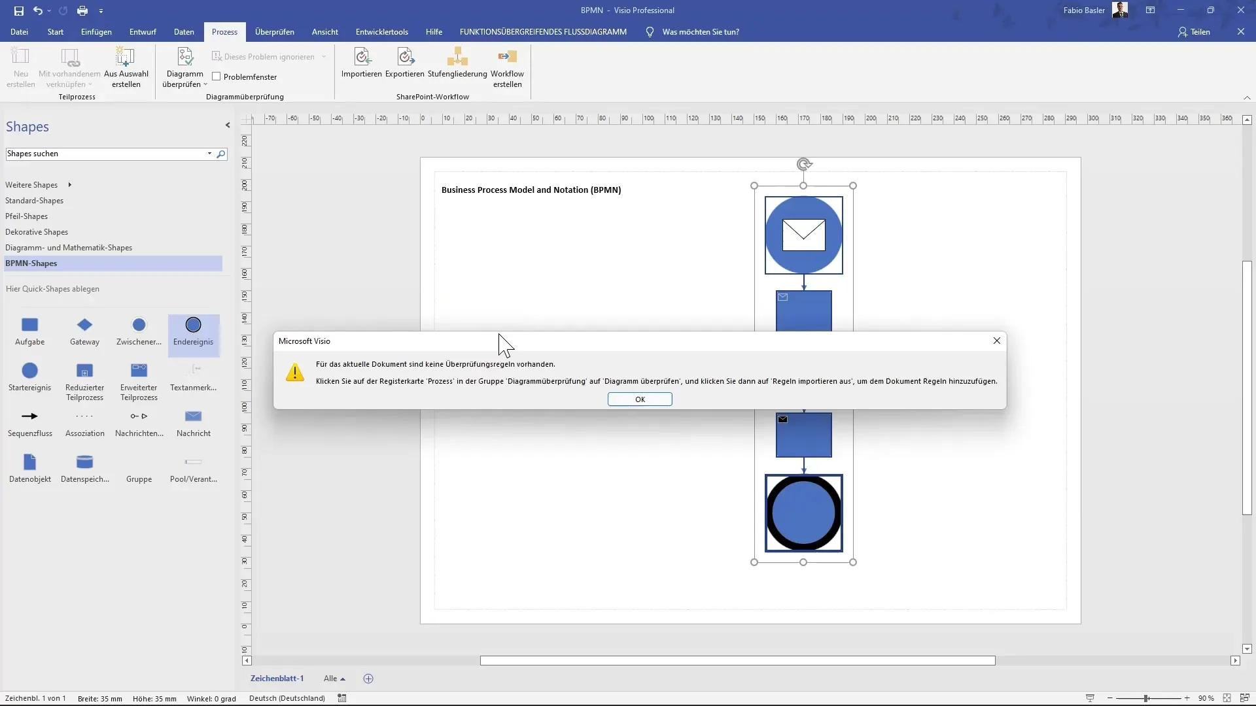The height and width of the screenshot is (706, 1256).
Task: Select the Datenspeicher shape
Action: coord(84,469)
